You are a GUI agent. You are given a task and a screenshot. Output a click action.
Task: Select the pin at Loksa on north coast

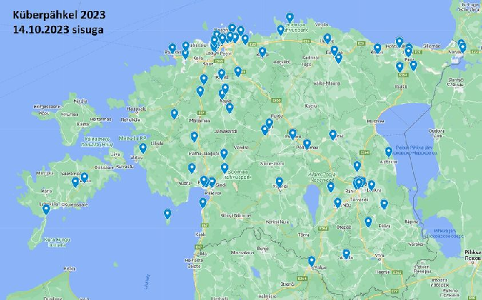pyautogui.click(x=280, y=30)
